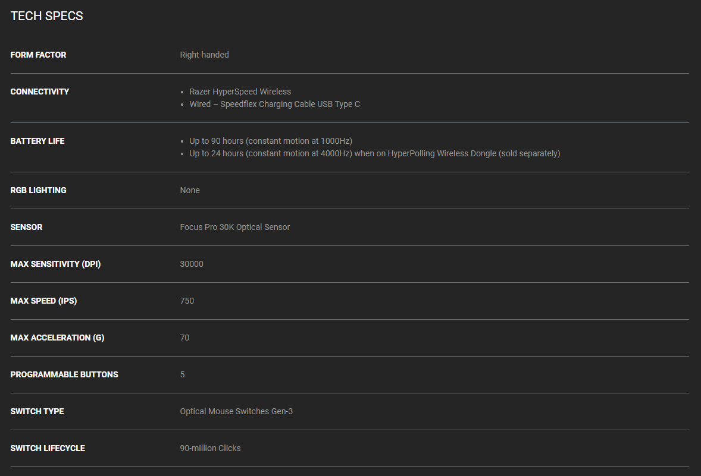
Task: Select the MAX ACCELERATION (G) label
Action: pos(57,338)
